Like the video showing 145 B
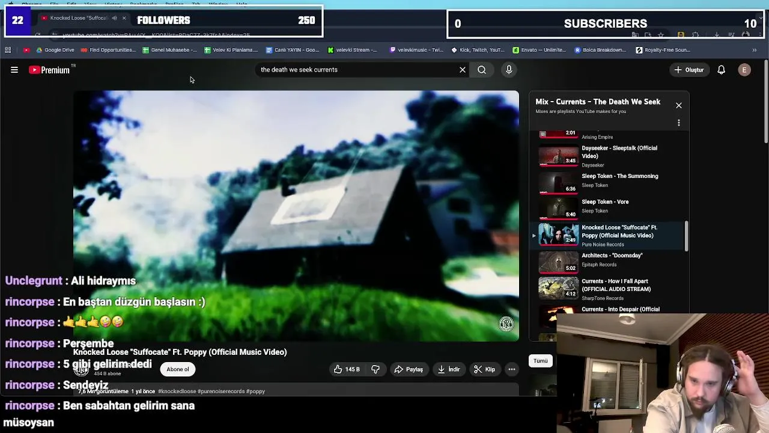The image size is (769, 433). point(347,369)
